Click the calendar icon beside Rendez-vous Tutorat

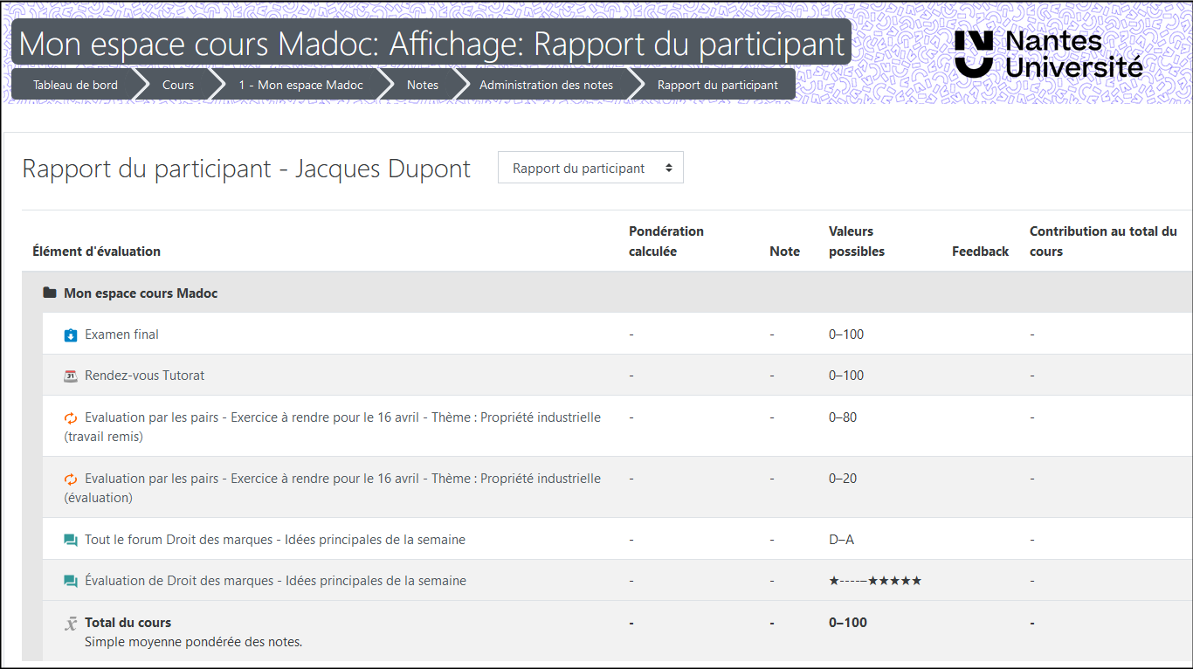[x=70, y=375]
